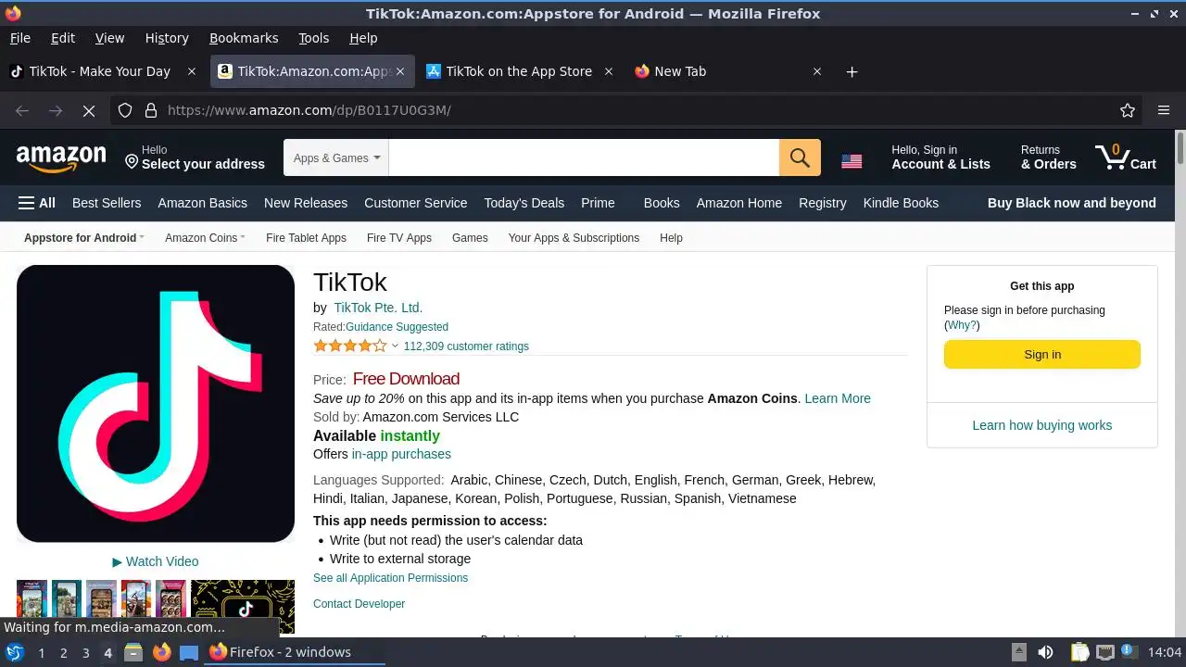This screenshot has width=1186, height=667.
Task: Open Today's Deals in nav bar
Action: pos(524,203)
